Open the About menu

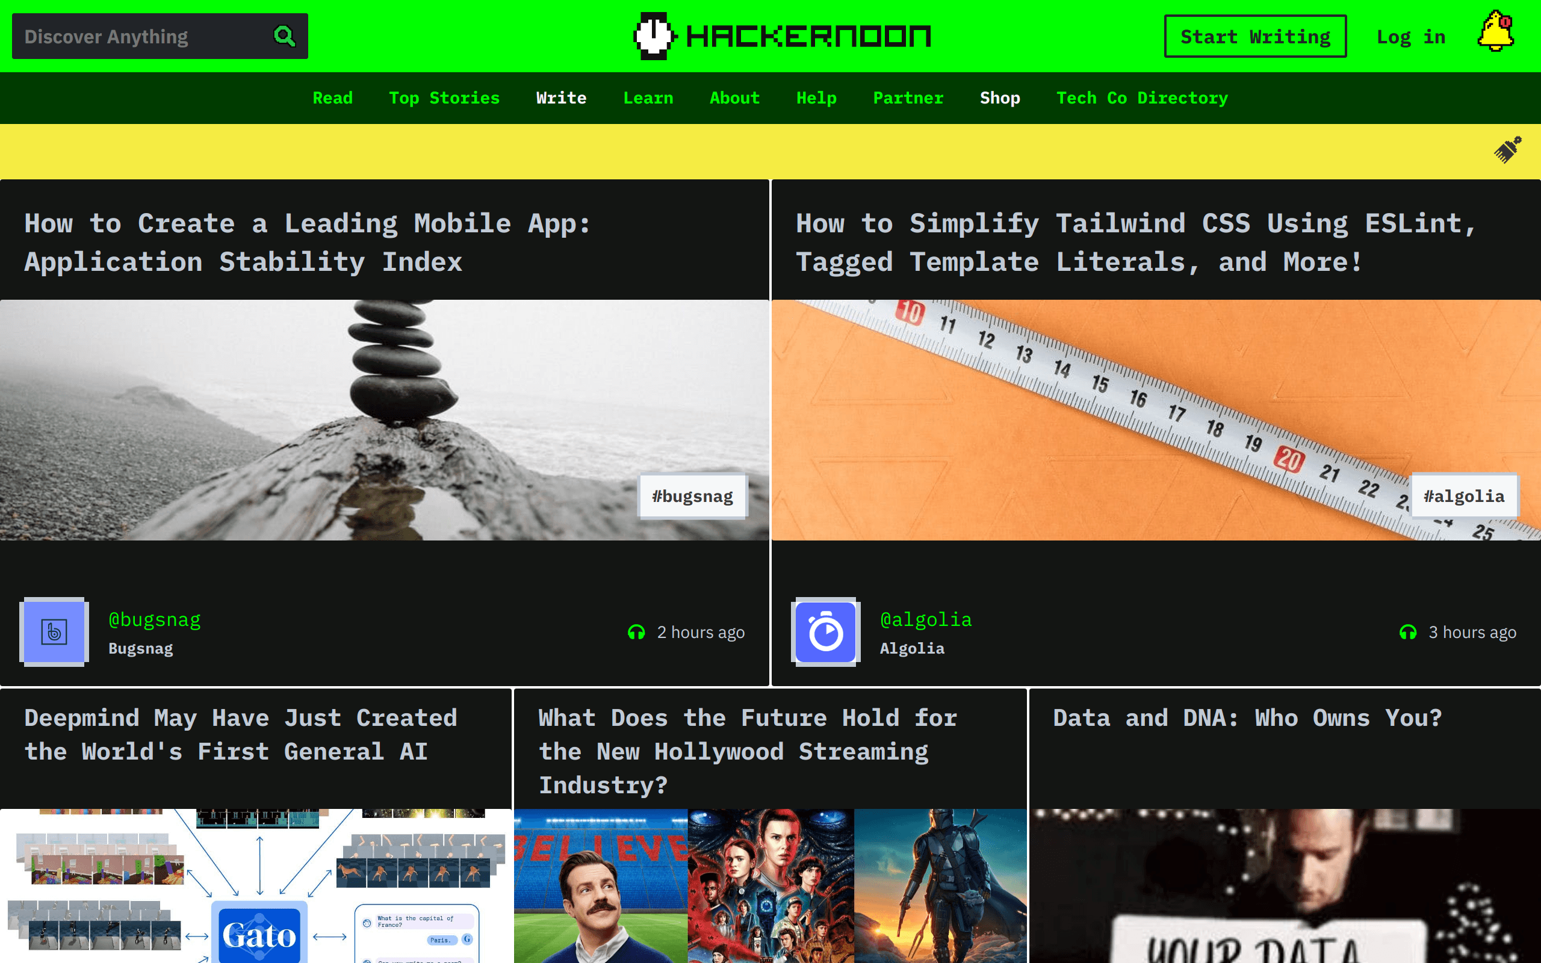click(735, 98)
